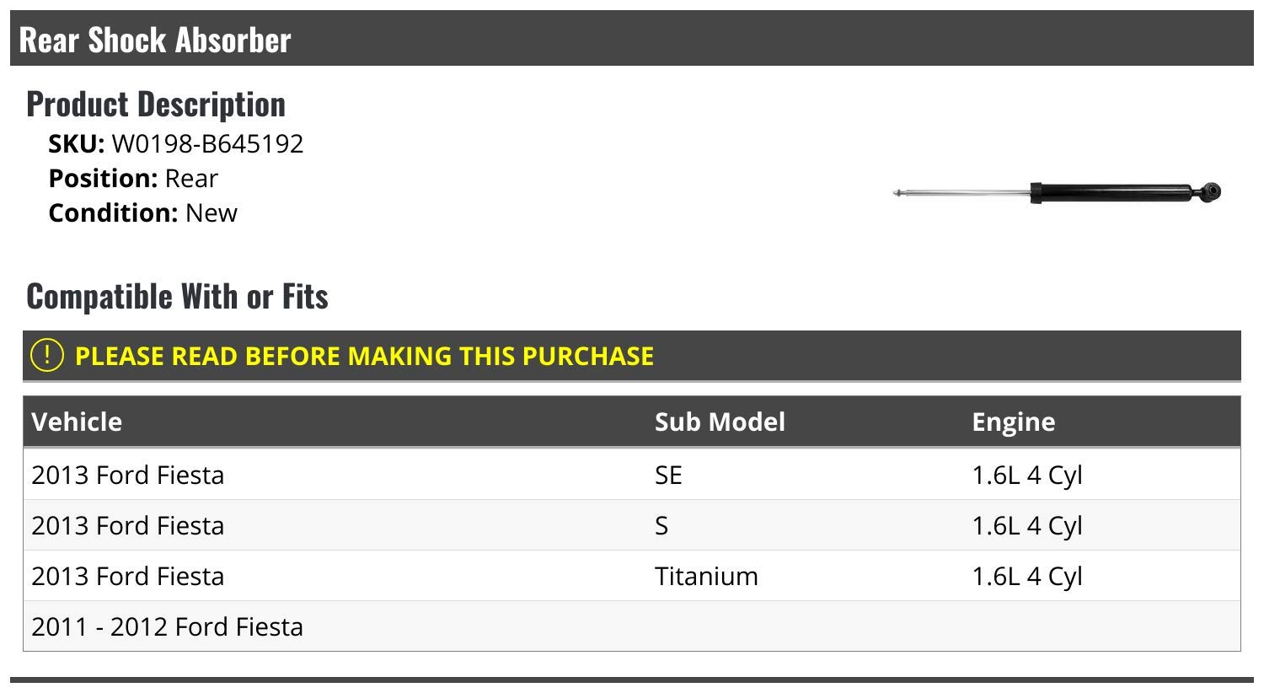This screenshot has height=693, width=1264.
Task: Click the yellow warning exclamation icon
Action: (x=47, y=355)
